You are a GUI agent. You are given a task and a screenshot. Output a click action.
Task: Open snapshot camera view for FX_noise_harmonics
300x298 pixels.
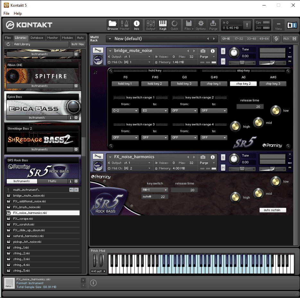pyautogui.click(x=203, y=157)
